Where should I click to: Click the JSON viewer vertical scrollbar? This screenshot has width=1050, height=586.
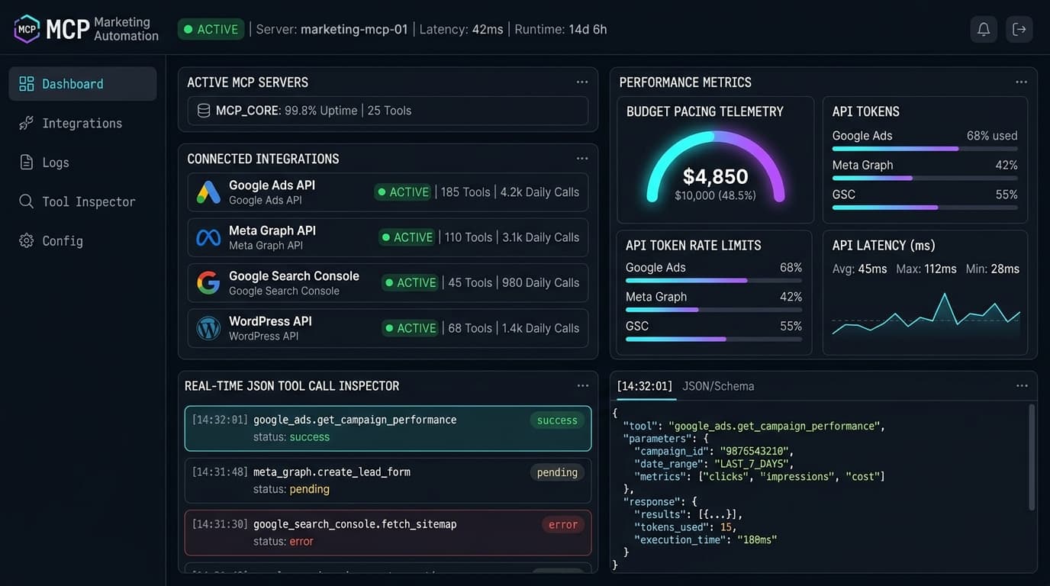pos(1032,457)
